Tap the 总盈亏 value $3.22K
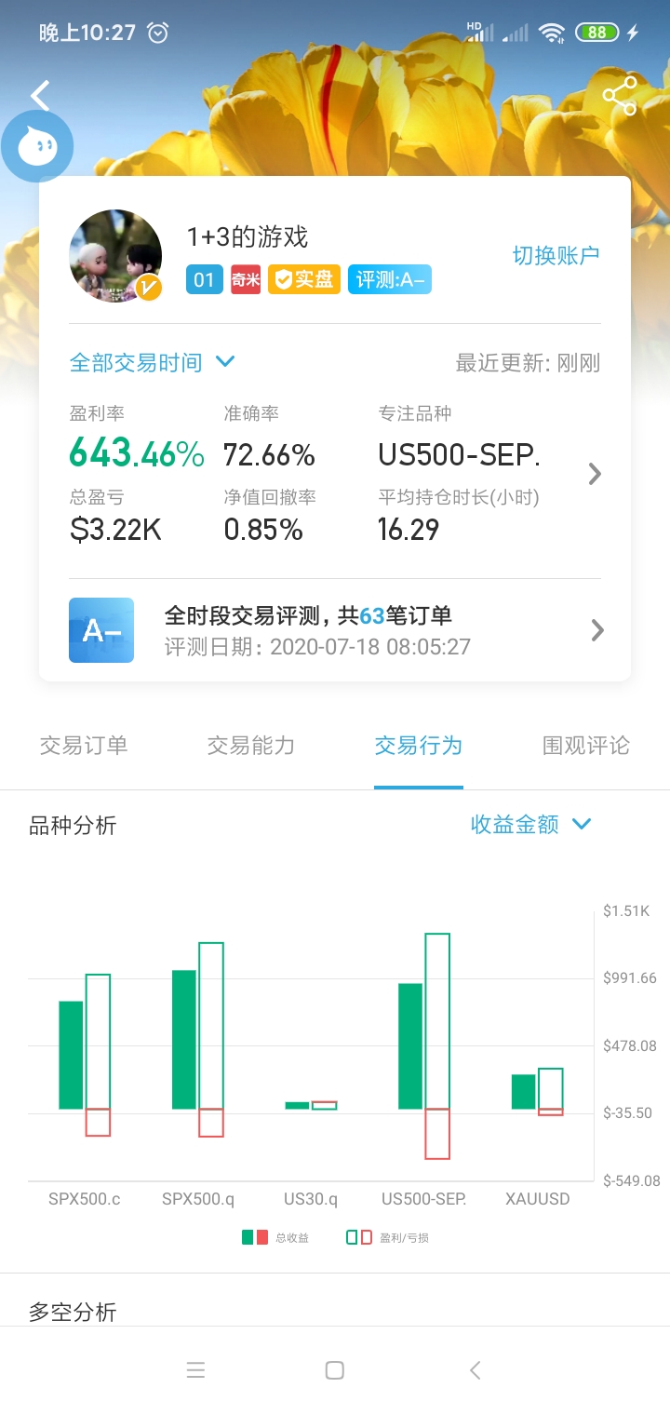 pos(115,530)
